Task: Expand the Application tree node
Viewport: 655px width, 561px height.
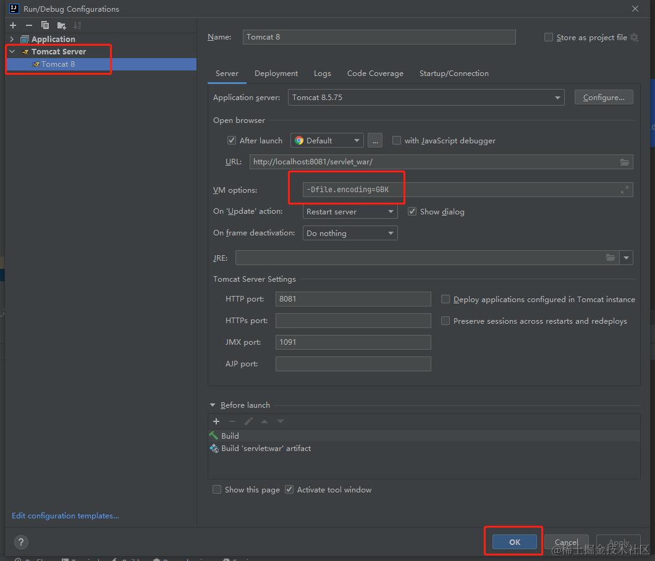Action: (x=12, y=40)
